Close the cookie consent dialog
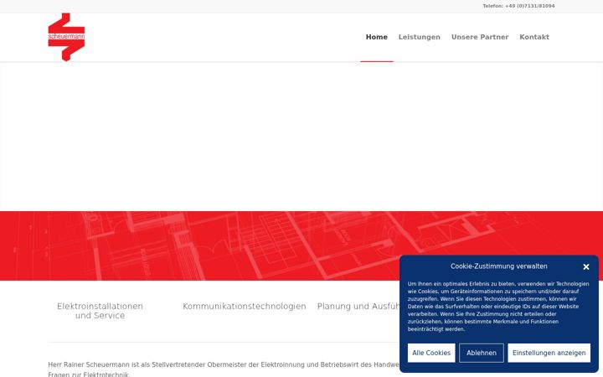This screenshot has height=377, width=603. click(585, 266)
